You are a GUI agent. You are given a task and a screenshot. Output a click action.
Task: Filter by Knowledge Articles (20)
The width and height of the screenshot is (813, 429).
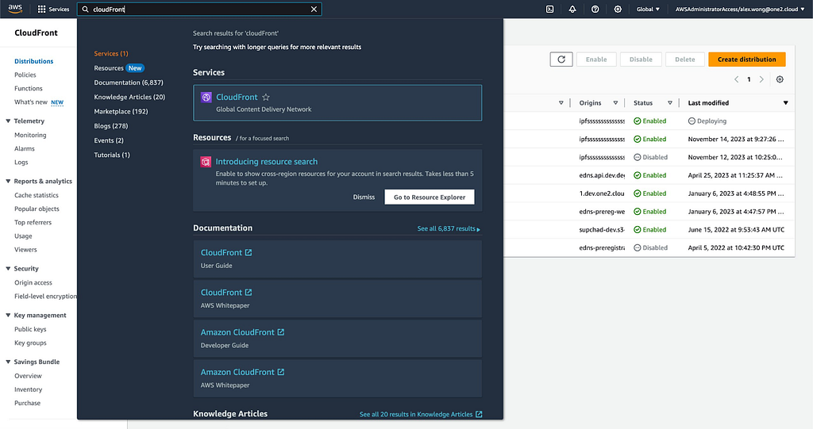coord(129,97)
